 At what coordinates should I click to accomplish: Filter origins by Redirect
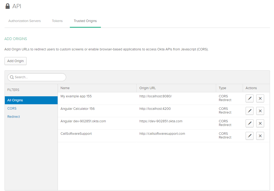click(14, 117)
